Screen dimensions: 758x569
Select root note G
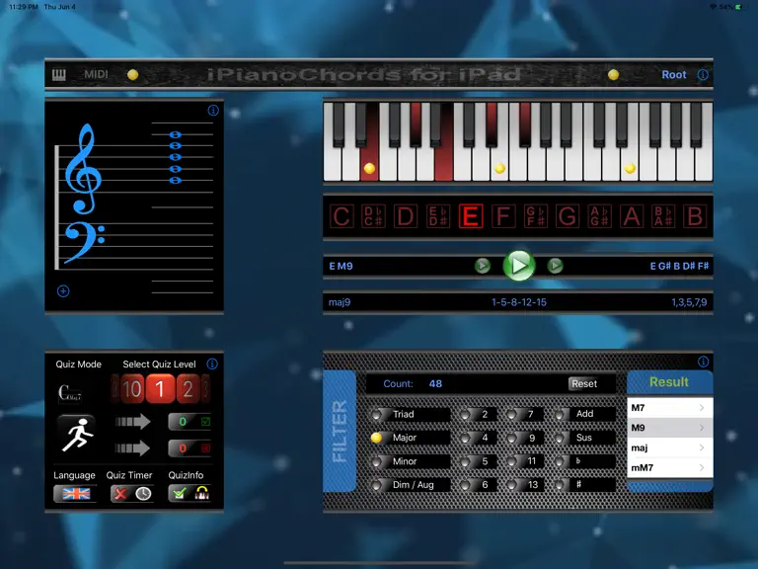point(568,216)
